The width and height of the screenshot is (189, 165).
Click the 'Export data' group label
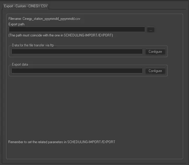pyautogui.click(x=20, y=64)
